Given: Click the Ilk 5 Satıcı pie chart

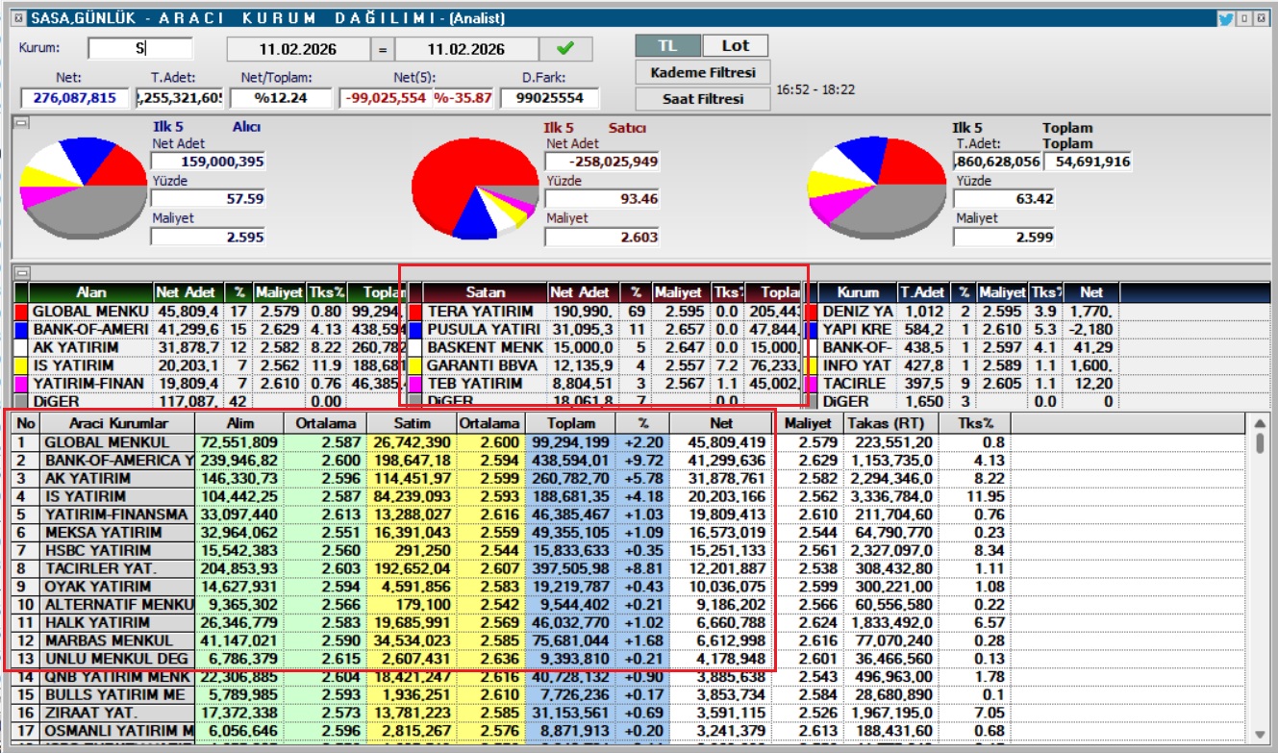Looking at the screenshot, I should 475,192.
